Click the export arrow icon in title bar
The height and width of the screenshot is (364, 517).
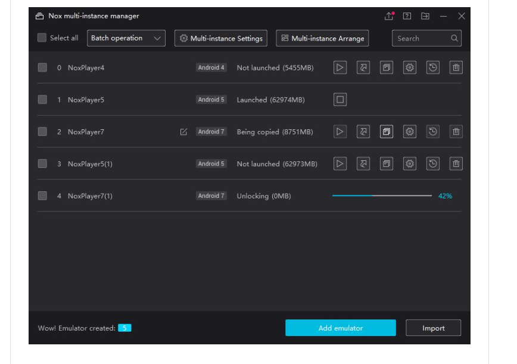[x=425, y=16]
